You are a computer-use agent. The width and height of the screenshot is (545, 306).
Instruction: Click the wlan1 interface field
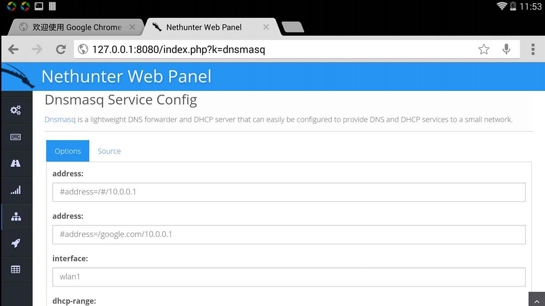(x=289, y=277)
